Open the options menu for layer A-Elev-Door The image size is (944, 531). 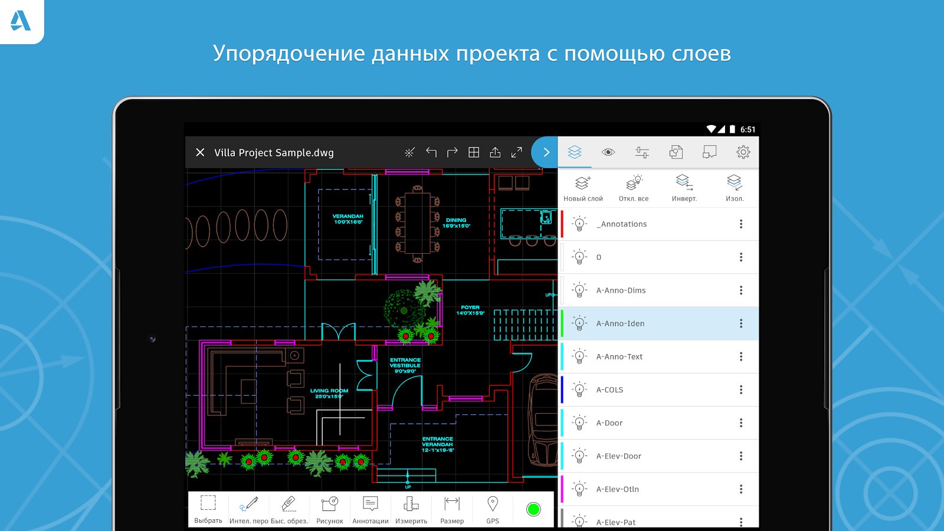click(x=741, y=456)
